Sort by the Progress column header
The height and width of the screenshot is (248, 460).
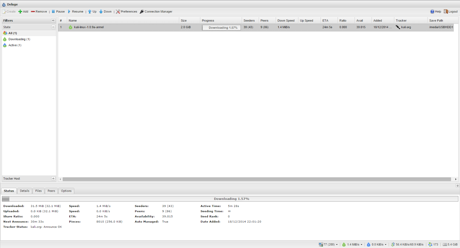coord(221,20)
